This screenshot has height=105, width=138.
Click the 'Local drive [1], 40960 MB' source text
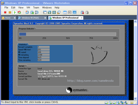point(50,71)
